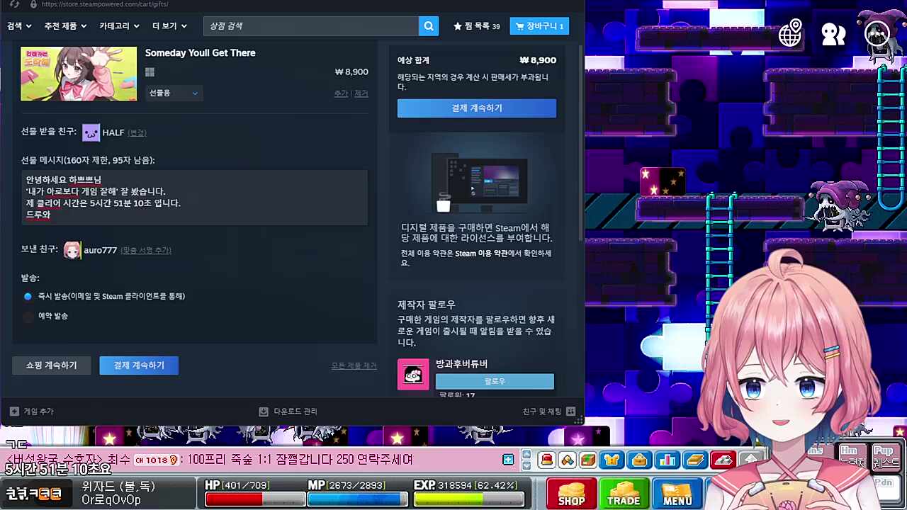Click 다운로드 관리 in Steam footer

(295, 412)
